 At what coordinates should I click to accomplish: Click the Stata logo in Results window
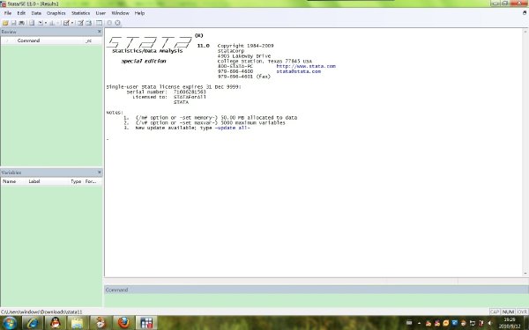pyautogui.click(x=150, y=42)
